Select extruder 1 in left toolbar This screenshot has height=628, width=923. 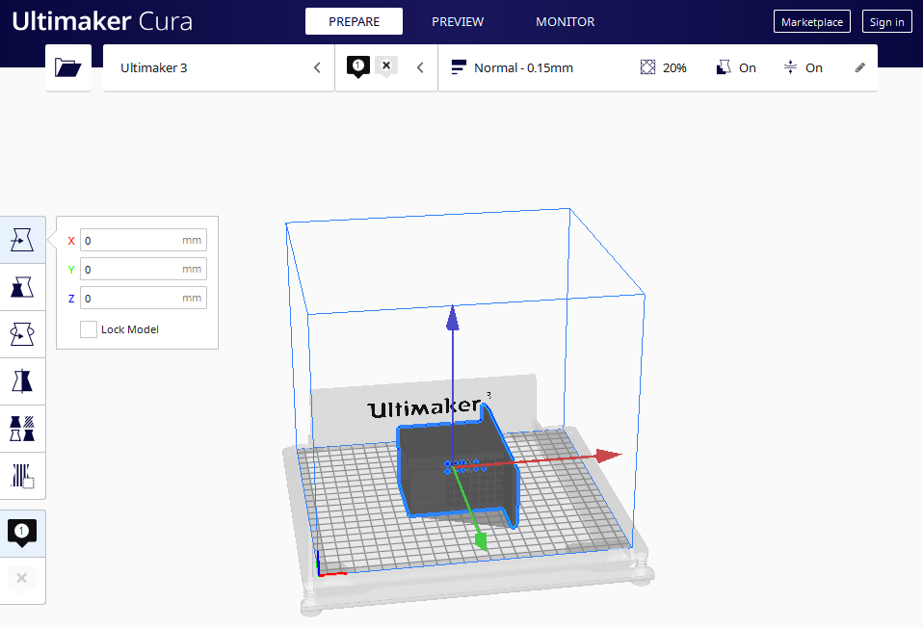[x=22, y=533]
